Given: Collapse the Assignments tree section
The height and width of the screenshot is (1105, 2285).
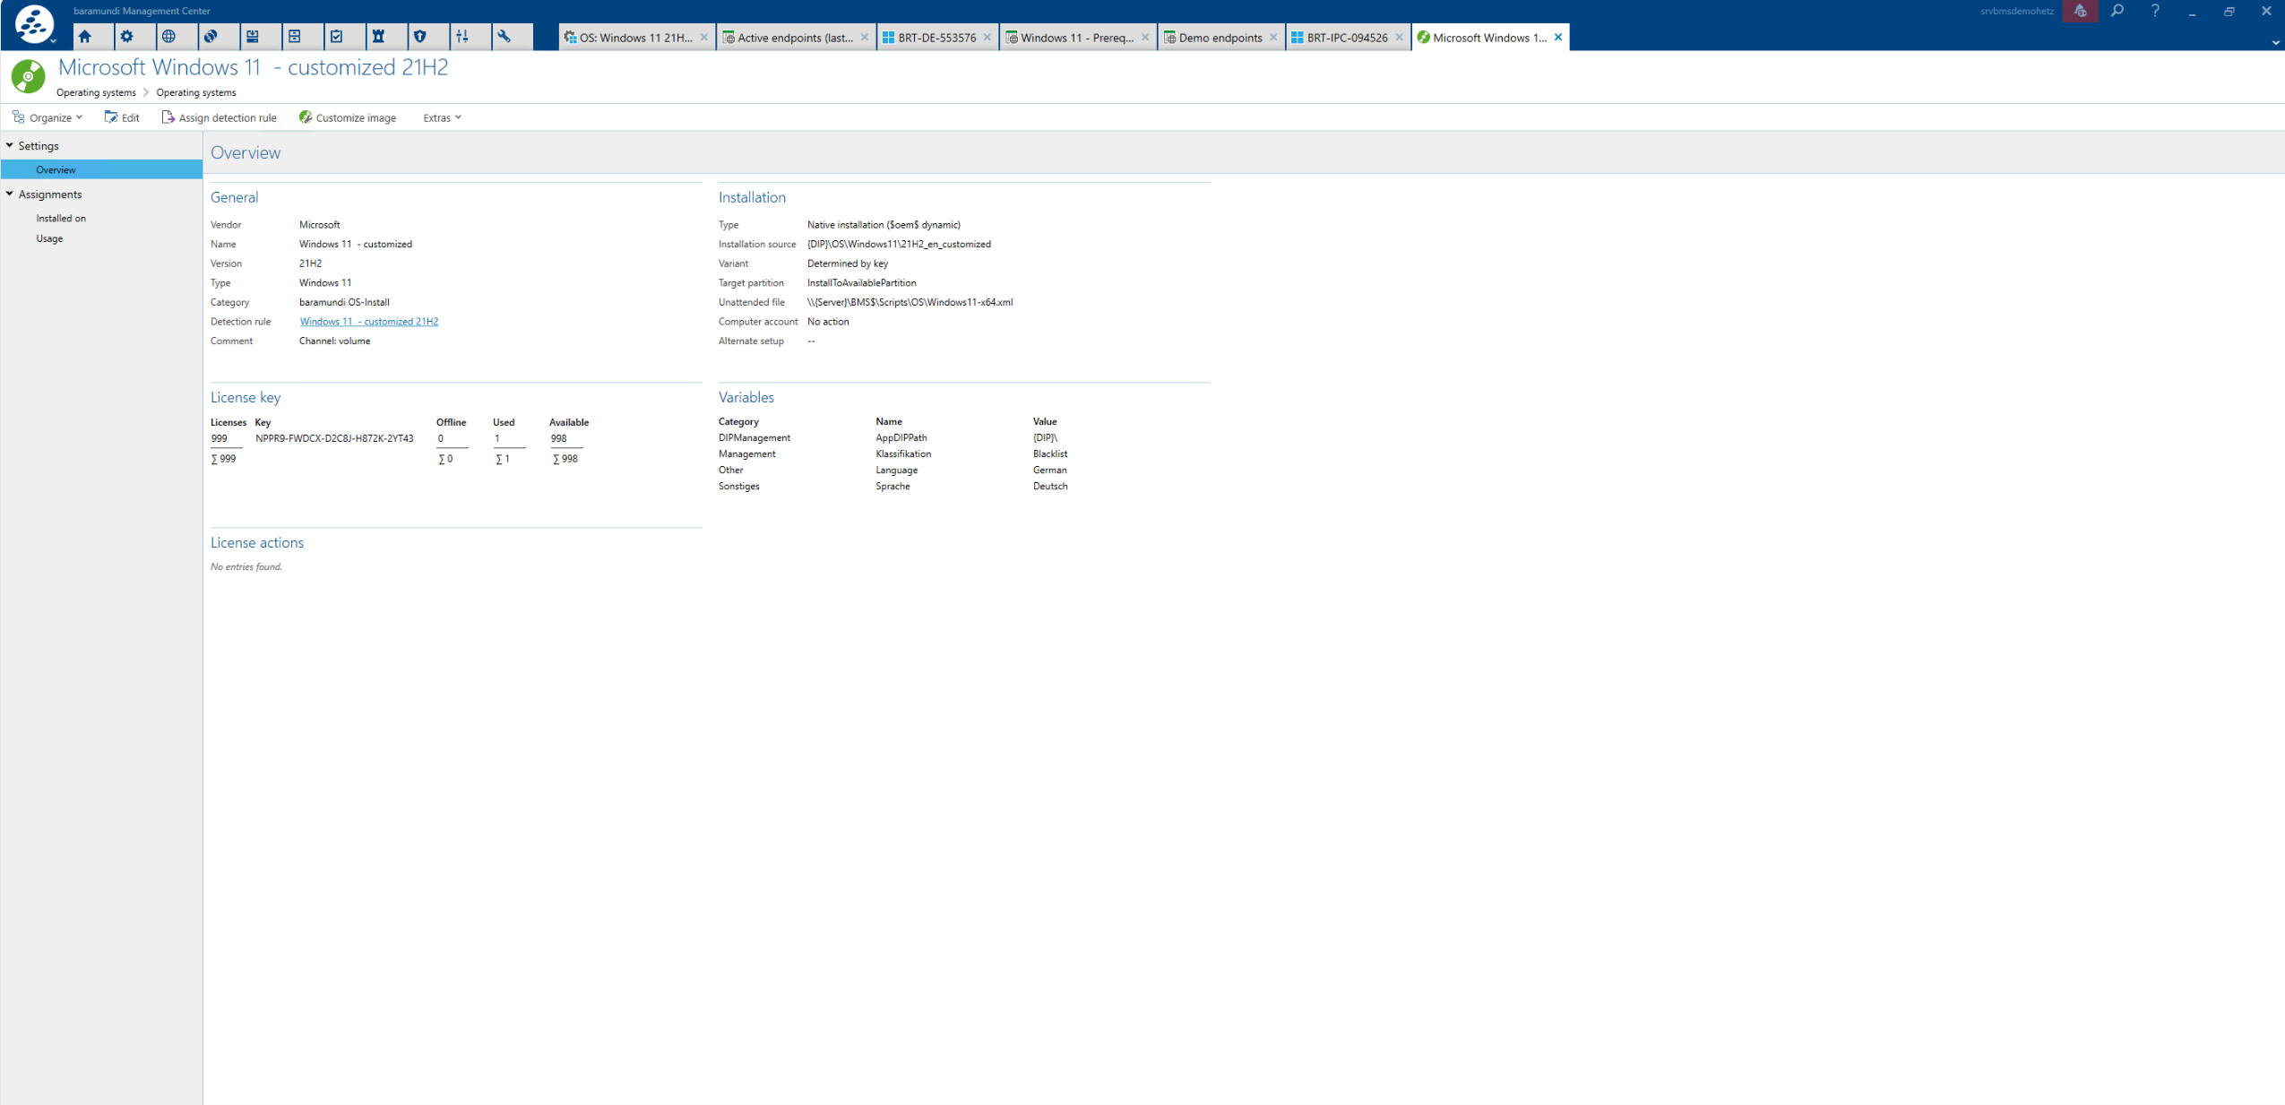Looking at the screenshot, I should pyautogui.click(x=10, y=194).
